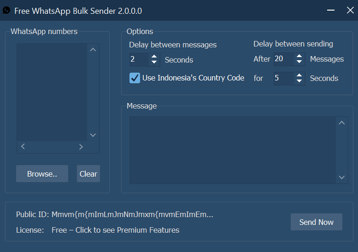Decrease delay between messages seconds

click(154, 63)
